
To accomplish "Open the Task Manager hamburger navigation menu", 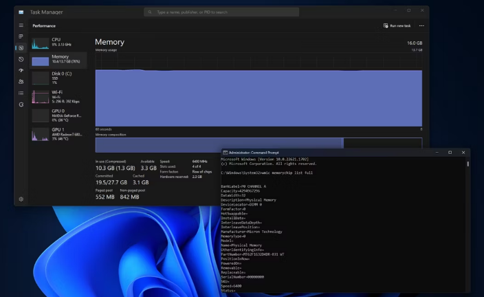I will point(21,25).
